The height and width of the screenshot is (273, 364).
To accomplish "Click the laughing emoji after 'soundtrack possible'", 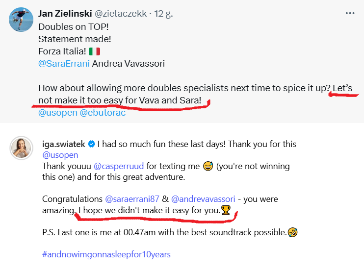I will point(293,232).
